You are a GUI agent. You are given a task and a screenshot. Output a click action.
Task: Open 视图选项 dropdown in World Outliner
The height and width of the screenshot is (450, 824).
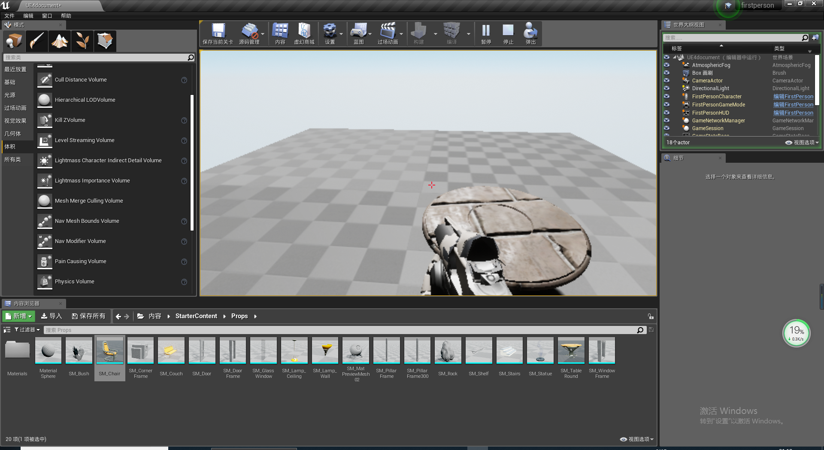[802, 143]
